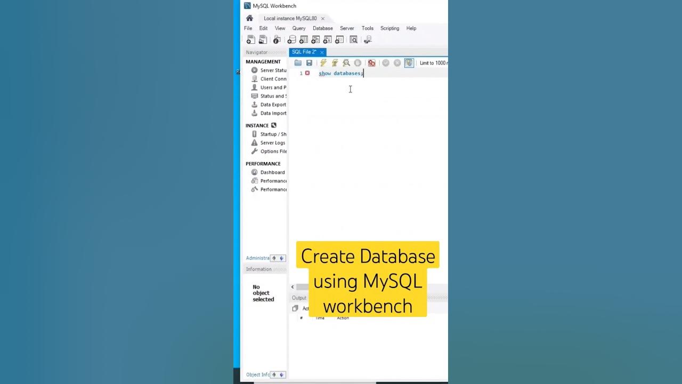Open the Query menu

tap(299, 28)
